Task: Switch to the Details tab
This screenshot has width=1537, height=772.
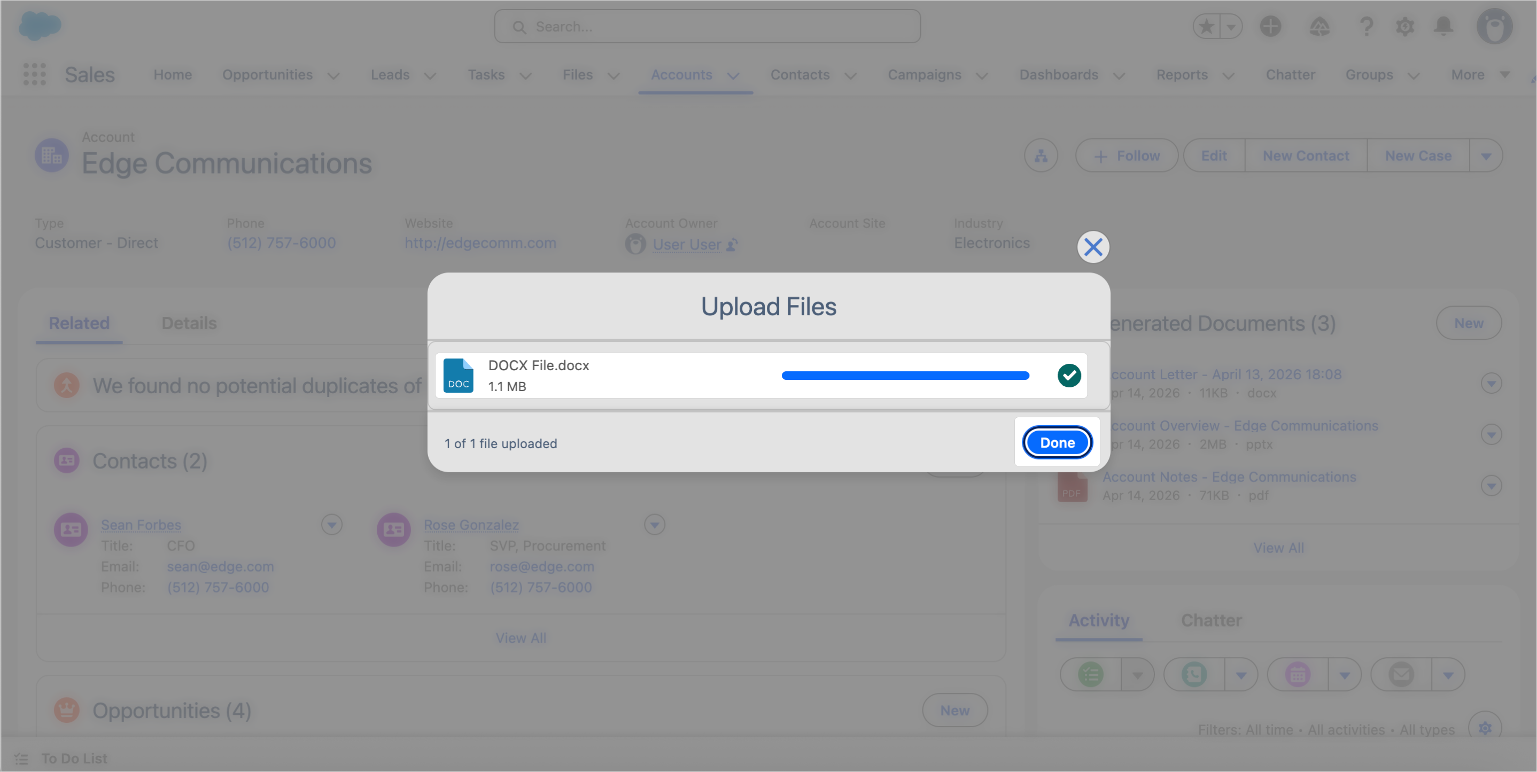Action: click(x=189, y=323)
